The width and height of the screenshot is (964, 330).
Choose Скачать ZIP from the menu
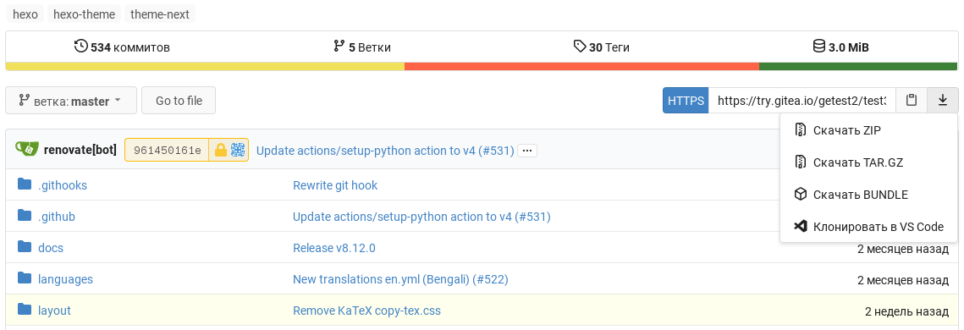point(868,130)
